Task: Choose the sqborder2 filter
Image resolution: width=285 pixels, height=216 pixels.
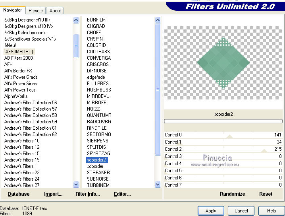Action: (x=97, y=160)
